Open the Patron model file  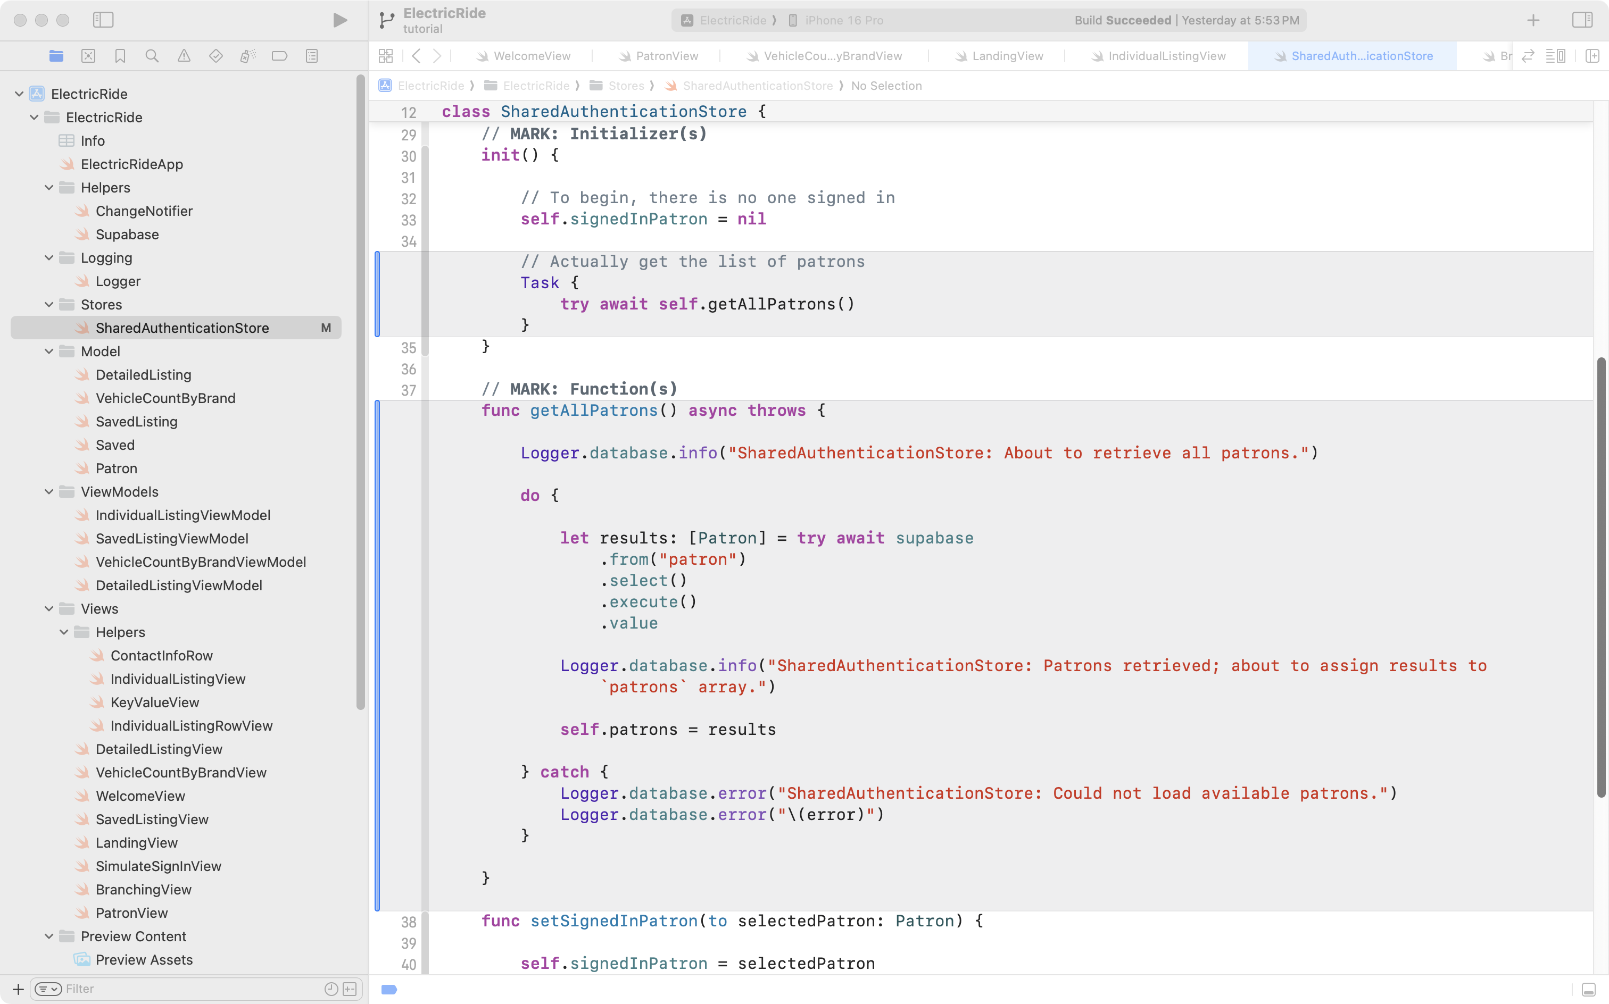click(116, 468)
